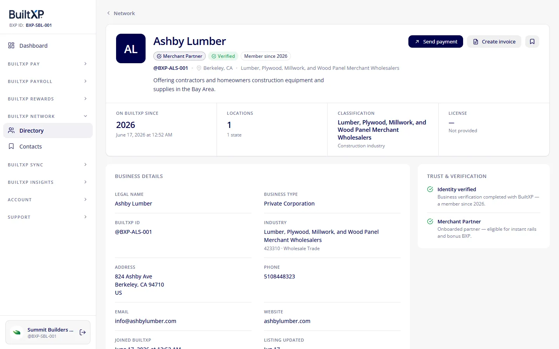Screen dimensions: 559x349
Task: Click the Send payment button
Action: [436, 41]
